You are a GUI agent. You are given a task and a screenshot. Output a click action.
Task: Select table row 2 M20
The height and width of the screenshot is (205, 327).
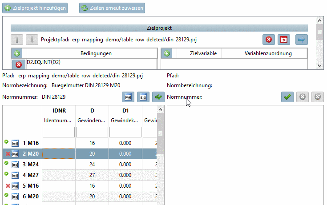[x=80, y=154]
